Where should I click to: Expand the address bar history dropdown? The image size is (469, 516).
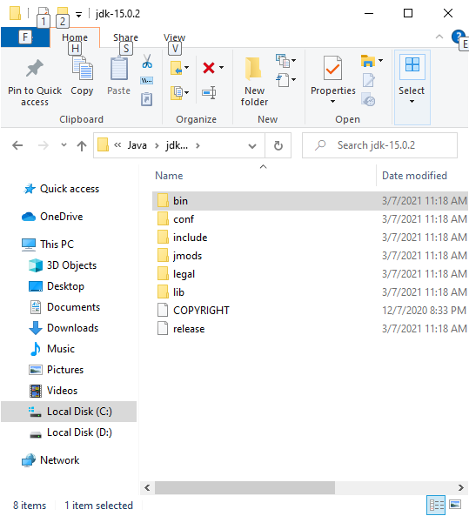click(x=252, y=146)
